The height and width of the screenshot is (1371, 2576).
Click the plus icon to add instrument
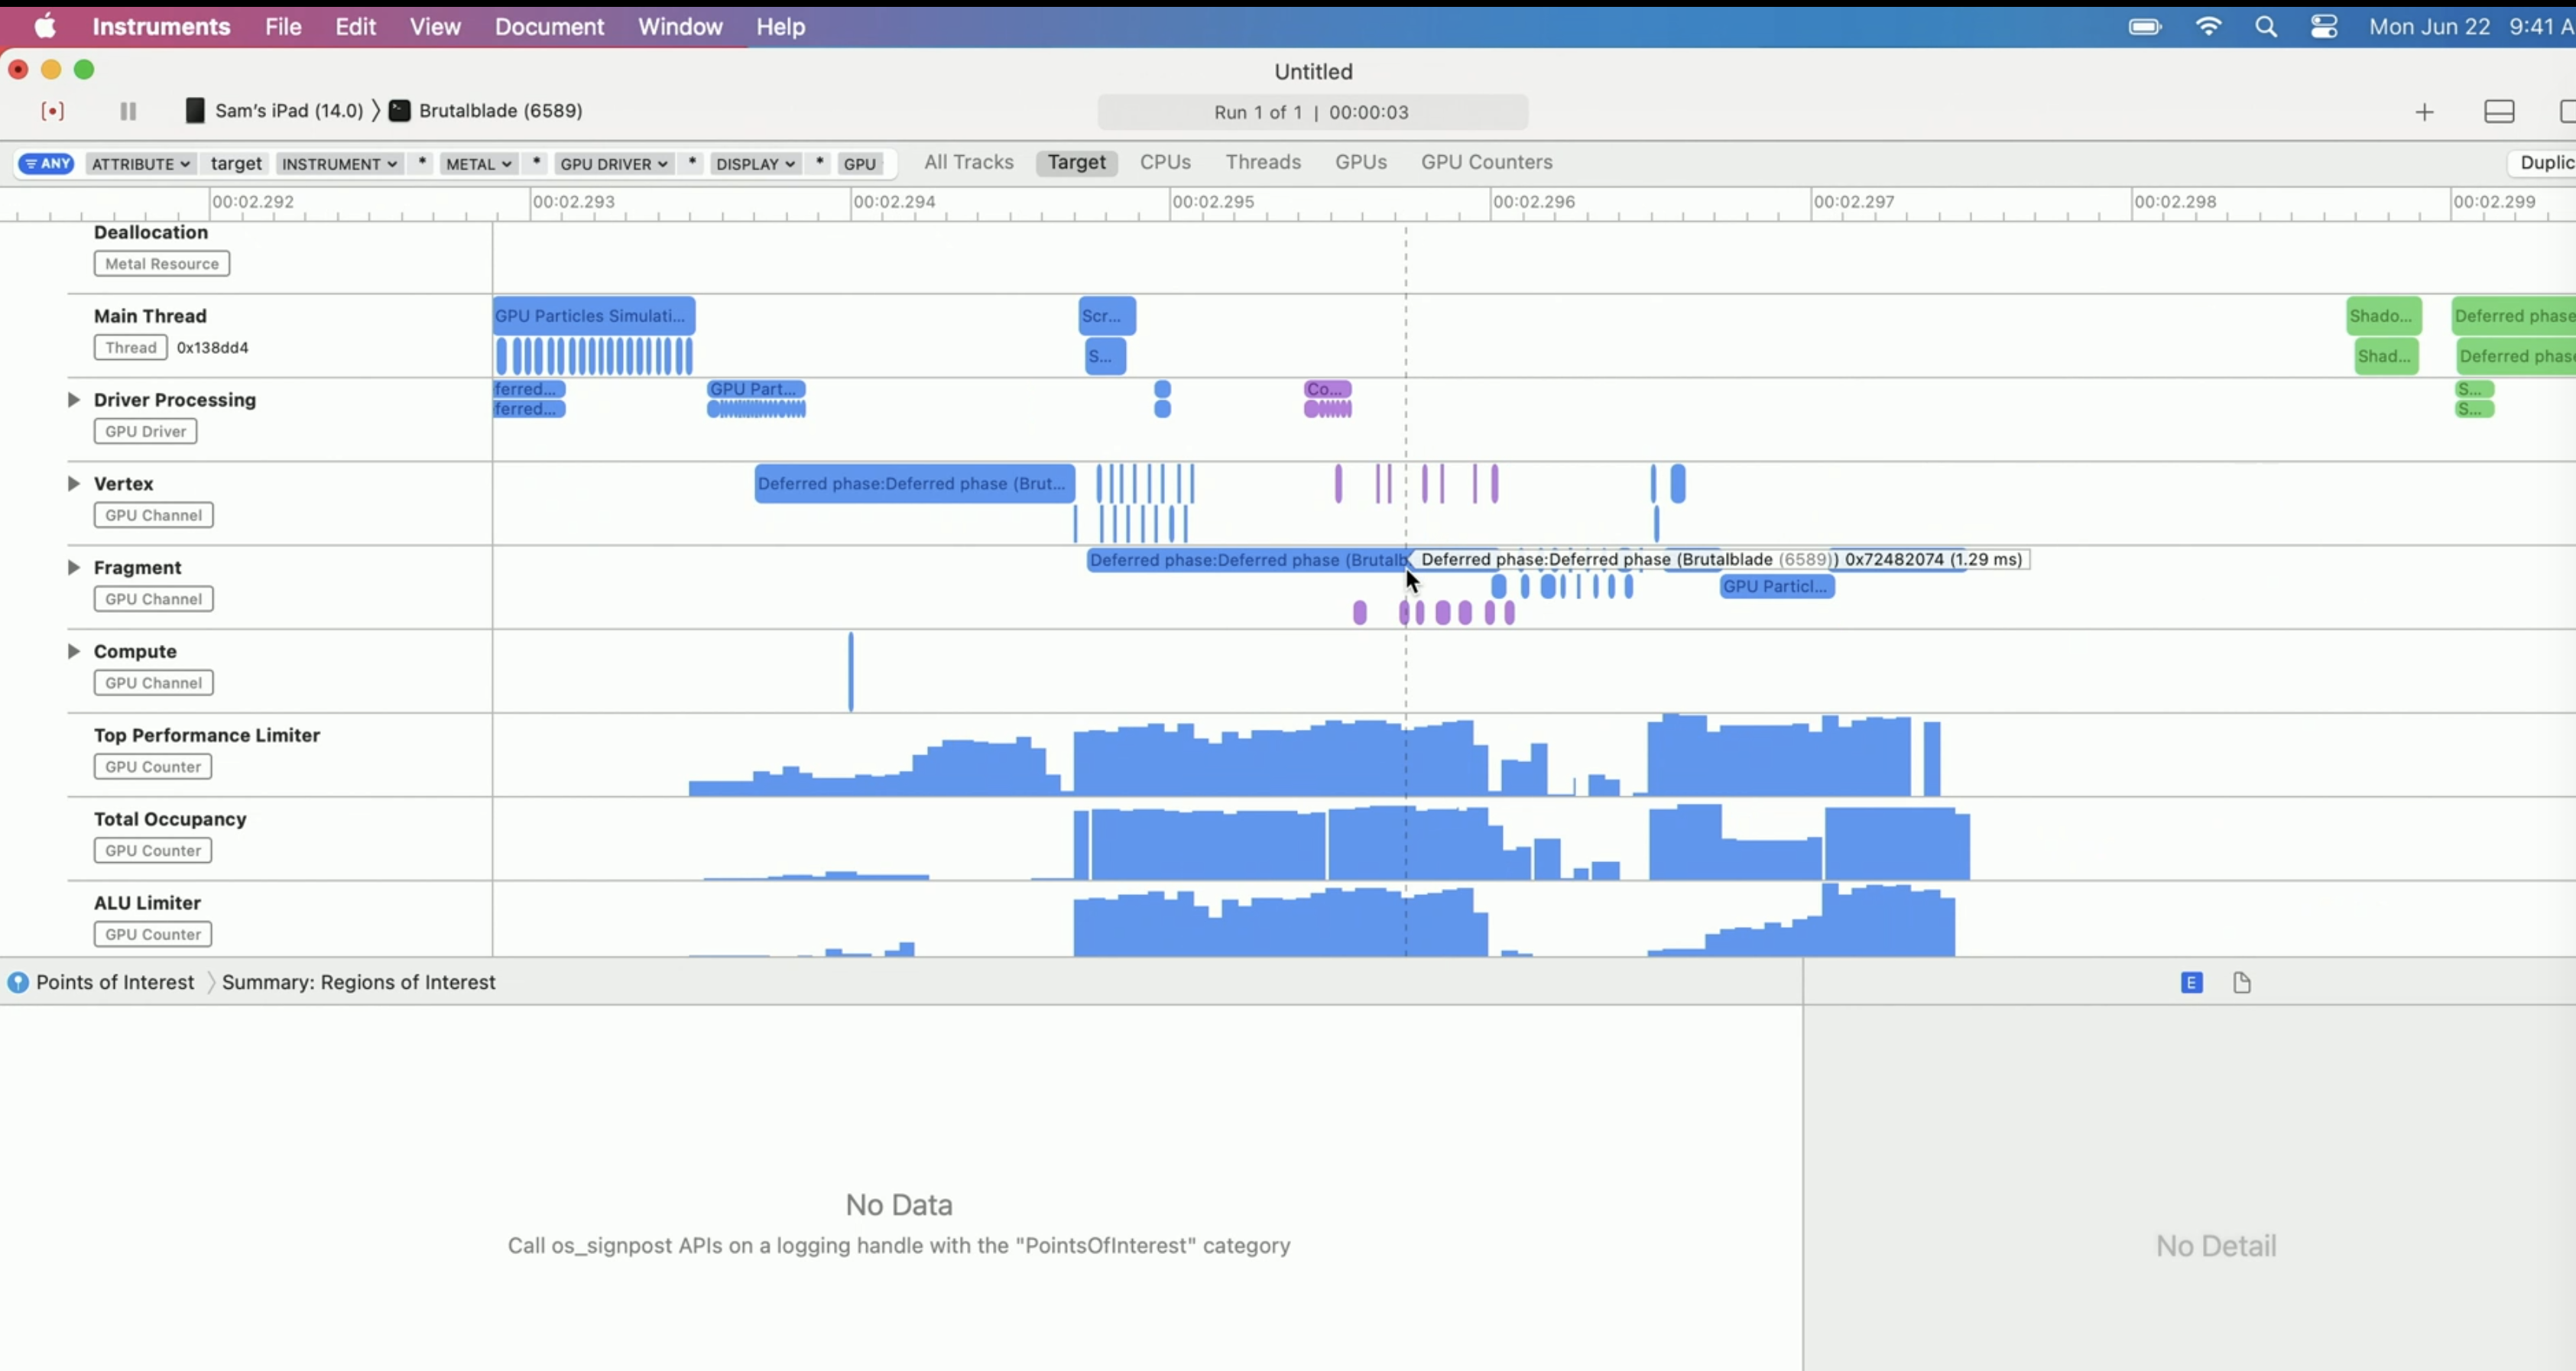(2424, 112)
